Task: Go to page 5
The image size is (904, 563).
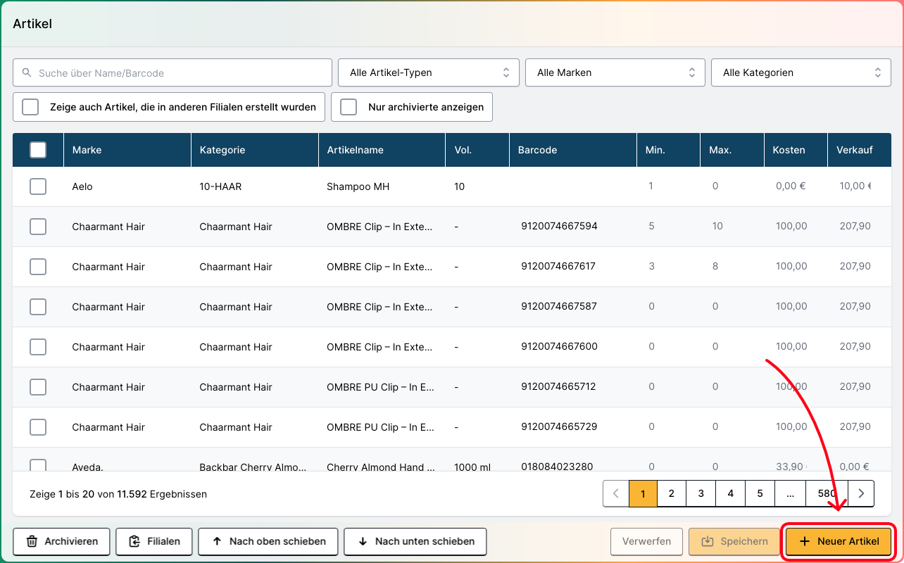Action: pyautogui.click(x=760, y=493)
